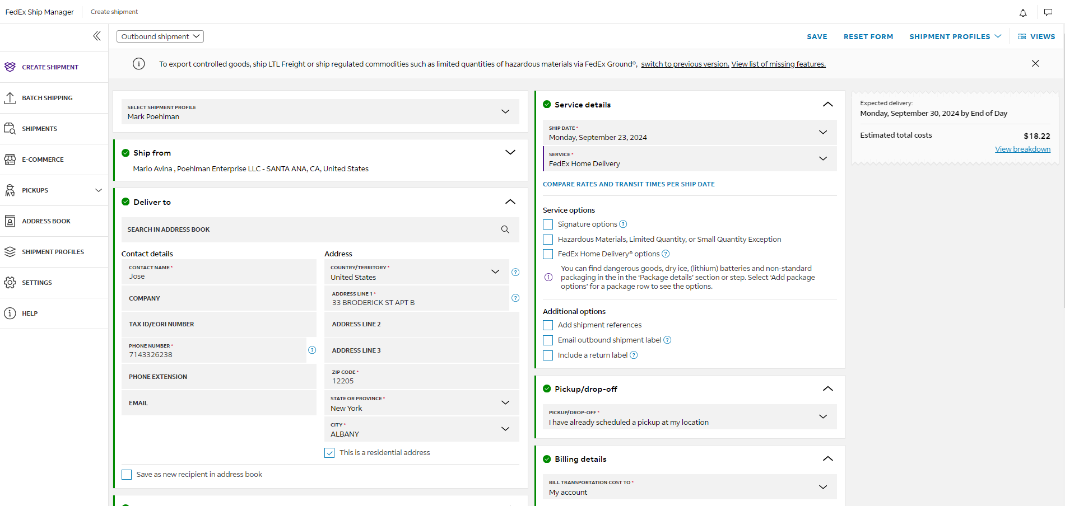This screenshot has height=506, width=1065.
Task: Go to E-Commerce page
Action: 43,160
